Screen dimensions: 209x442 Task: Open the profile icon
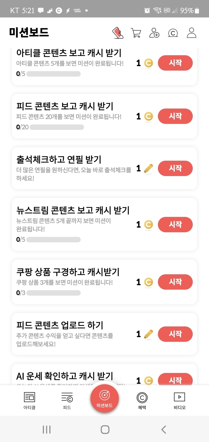[x=191, y=33]
